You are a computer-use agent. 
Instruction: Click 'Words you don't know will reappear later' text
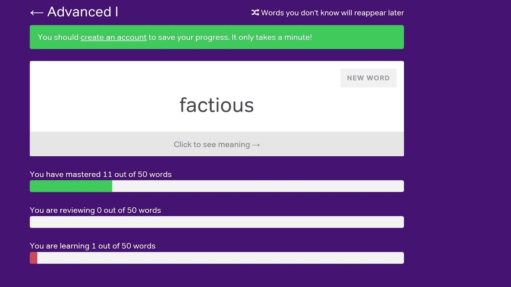point(332,13)
